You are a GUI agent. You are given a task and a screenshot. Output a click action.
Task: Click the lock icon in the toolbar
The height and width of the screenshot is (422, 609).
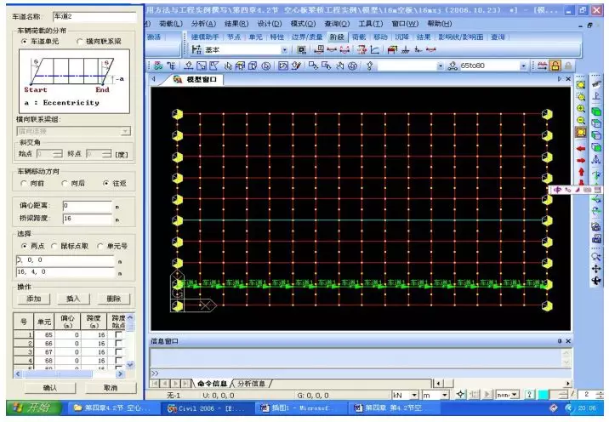pos(555,66)
